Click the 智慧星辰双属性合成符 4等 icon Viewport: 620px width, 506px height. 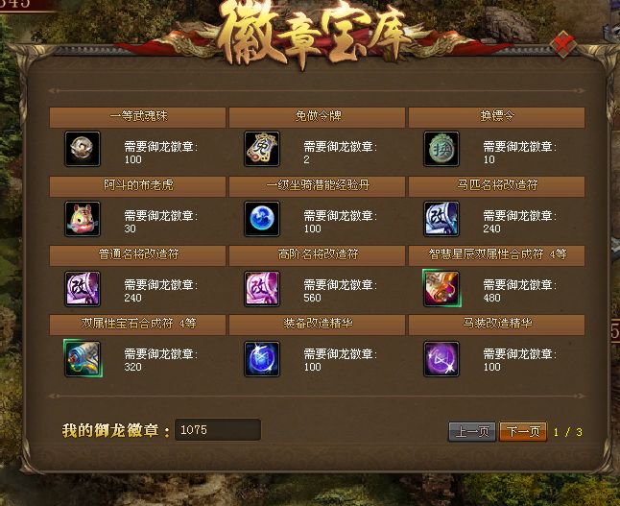click(441, 288)
